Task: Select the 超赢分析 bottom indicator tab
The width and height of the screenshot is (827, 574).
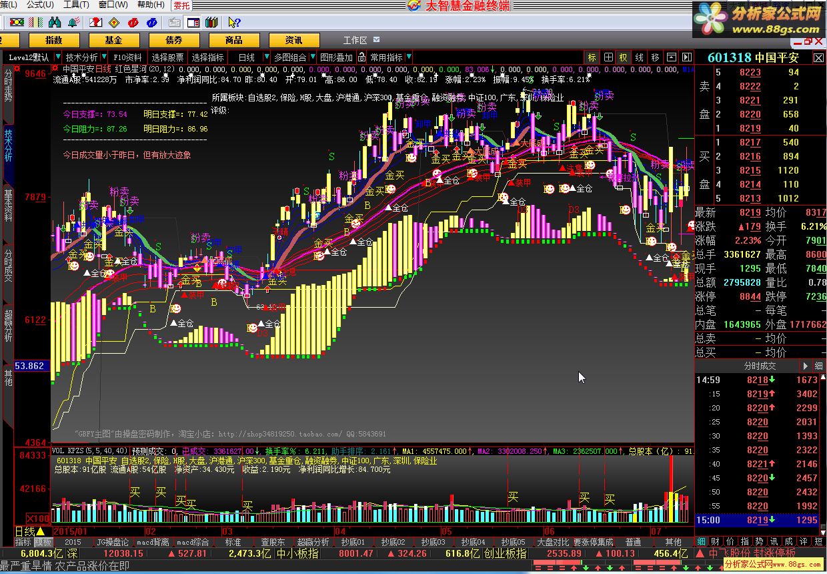Action: point(313,542)
